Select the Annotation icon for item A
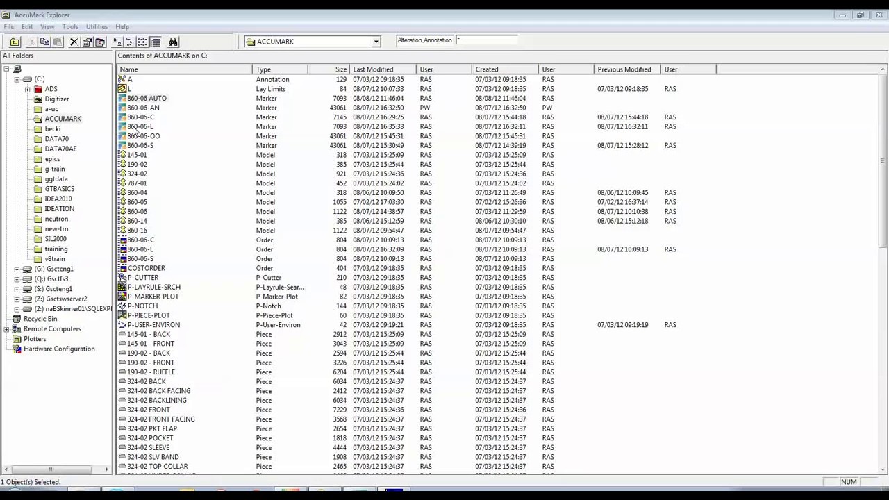 [x=122, y=79]
